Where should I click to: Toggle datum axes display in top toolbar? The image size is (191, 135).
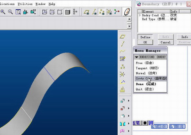point(94,12)
